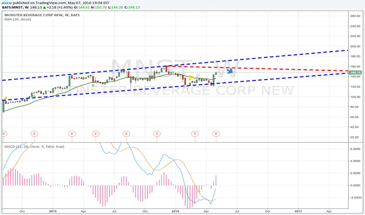The width and height of the screenshot is (365, 215).
Task: Click the 100.00 price axis label
Action: 356,97
